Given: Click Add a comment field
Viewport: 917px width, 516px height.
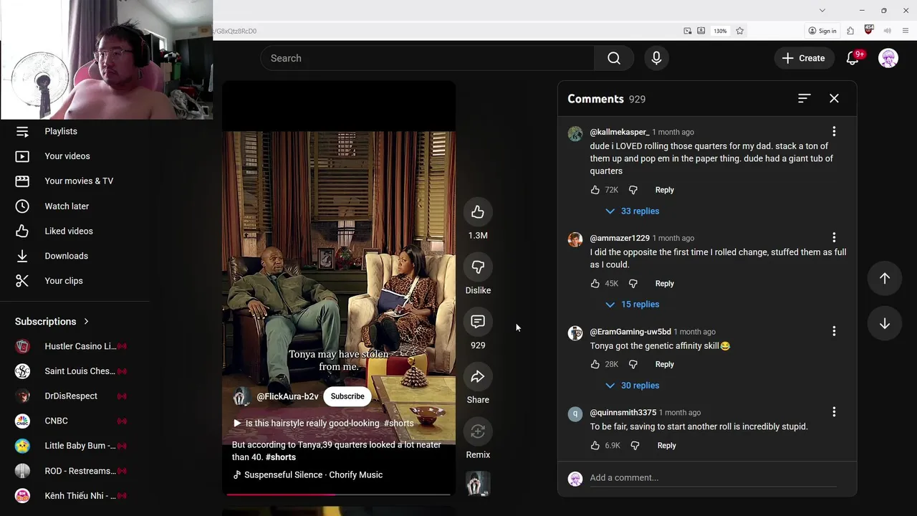Looking at the screenshot, I should coord(713,478).
